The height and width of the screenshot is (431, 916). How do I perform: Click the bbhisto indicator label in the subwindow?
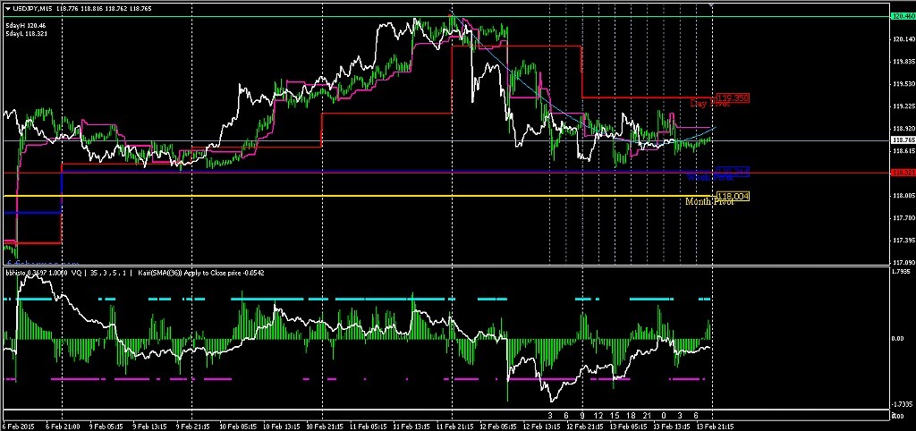coord(17,271)
